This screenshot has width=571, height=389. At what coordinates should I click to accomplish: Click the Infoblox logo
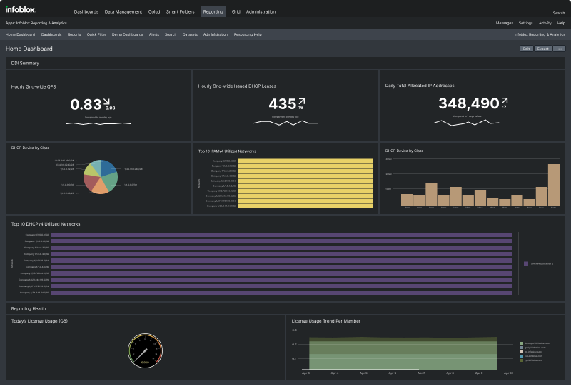(x=19, y=9)
